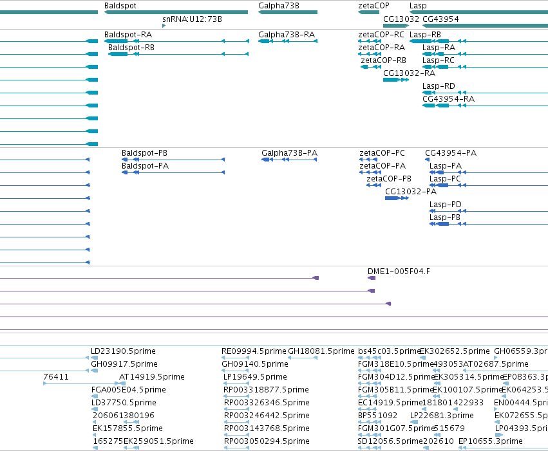Select the RP003050294.5prime EST label
Image resolution: width=548 pixels, height=451 pixels.
coord(267,441)
